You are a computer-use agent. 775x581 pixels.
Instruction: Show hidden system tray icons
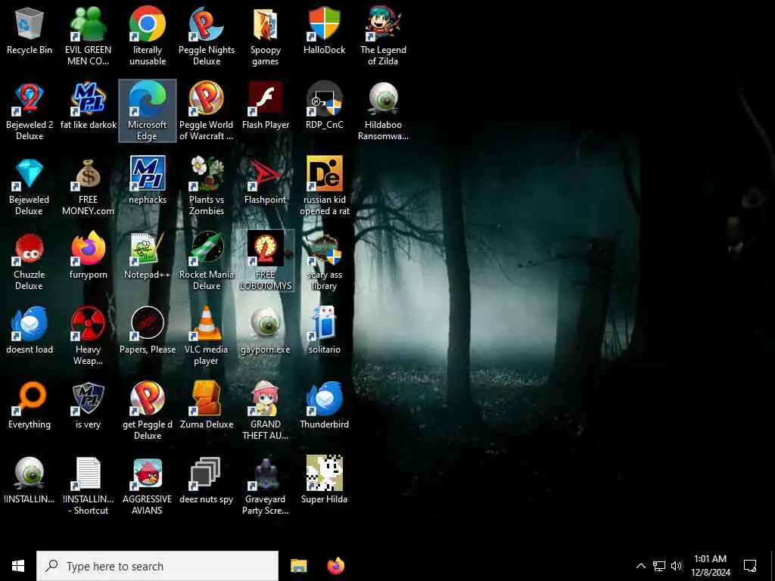[x=640, y=566]
